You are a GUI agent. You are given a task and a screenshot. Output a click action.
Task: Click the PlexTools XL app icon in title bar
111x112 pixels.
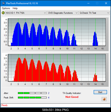(x=3, y=3)
